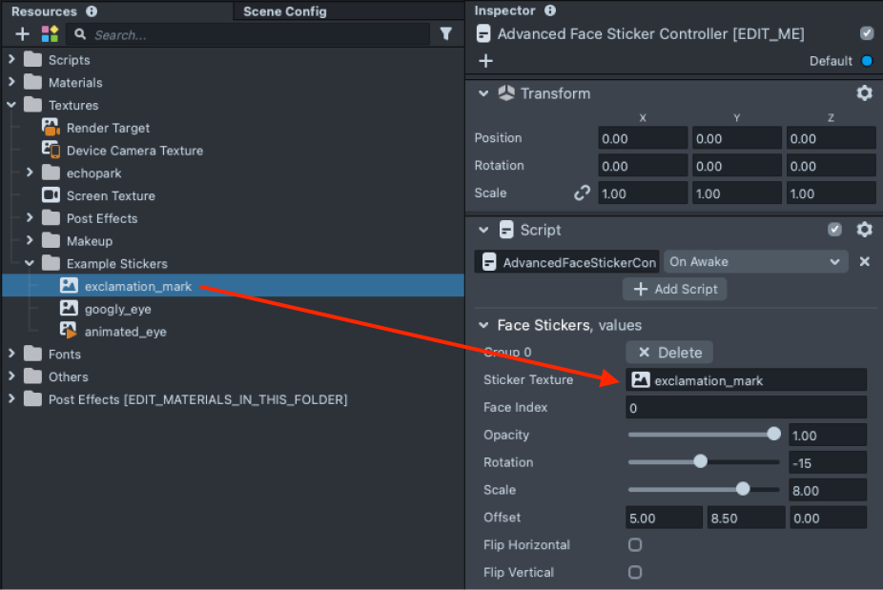
Task: Click the add resource plus icon
Action: tap(23, 34)
